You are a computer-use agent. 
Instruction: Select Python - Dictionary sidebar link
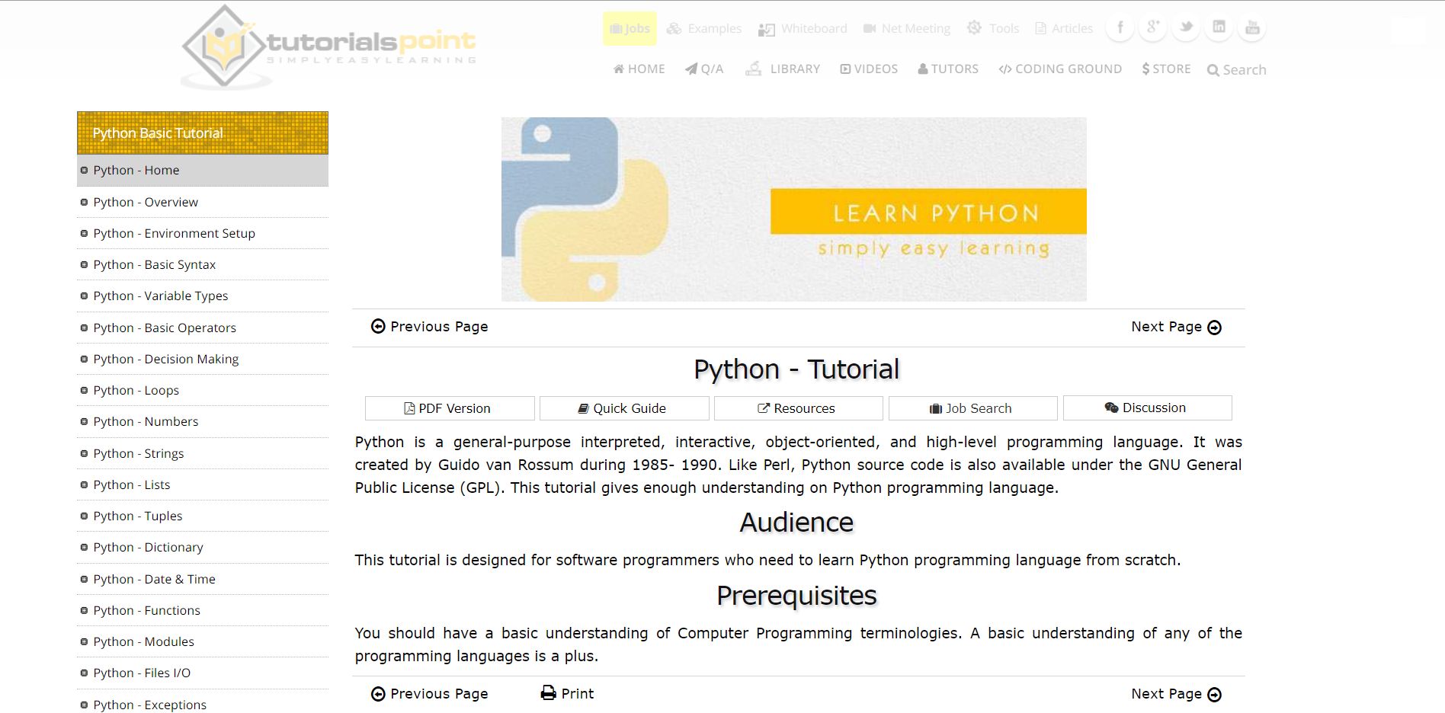point(148,547)
